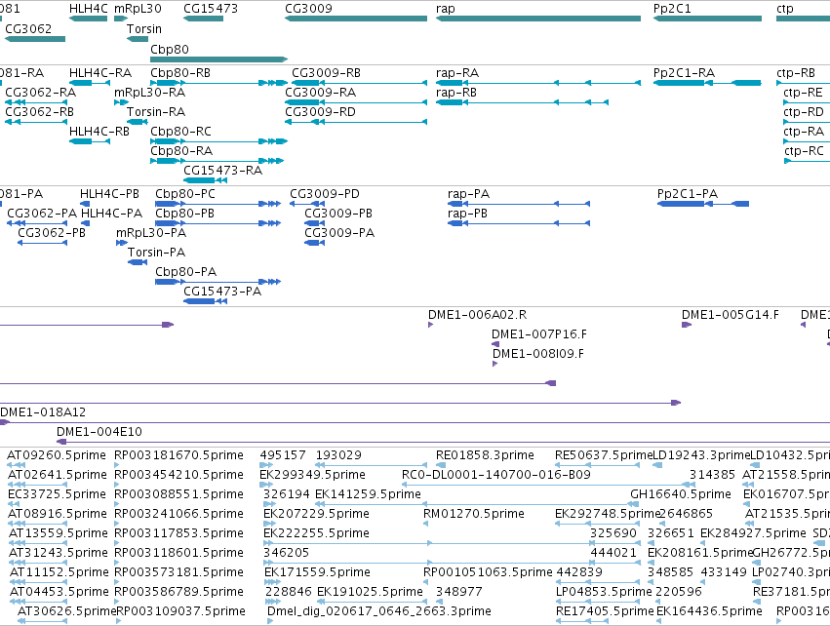Image resolution: width=830 pixels, height=626 pixels.
Task: Select the DME1-007P16.F clone label
Action: tap(538, 333)
